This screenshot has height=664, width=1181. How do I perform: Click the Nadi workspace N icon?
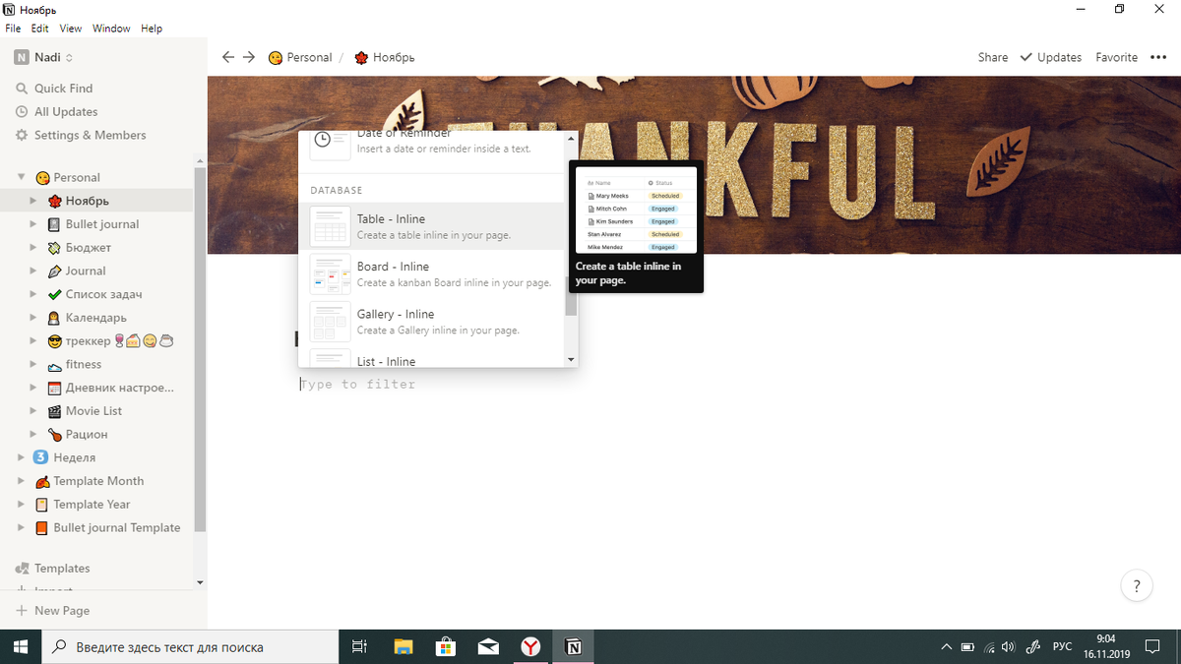coord(22,57)
